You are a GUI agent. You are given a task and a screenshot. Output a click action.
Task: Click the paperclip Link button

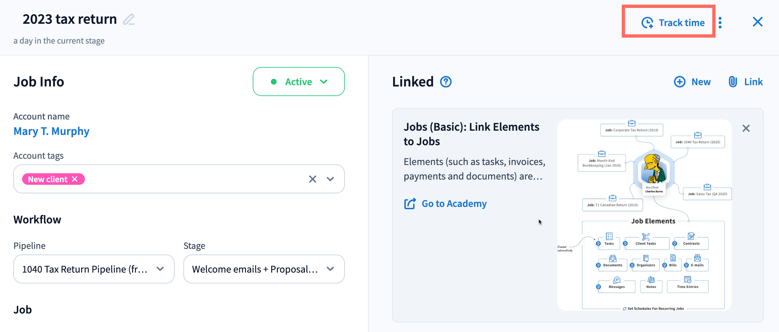tap(746, 82)
